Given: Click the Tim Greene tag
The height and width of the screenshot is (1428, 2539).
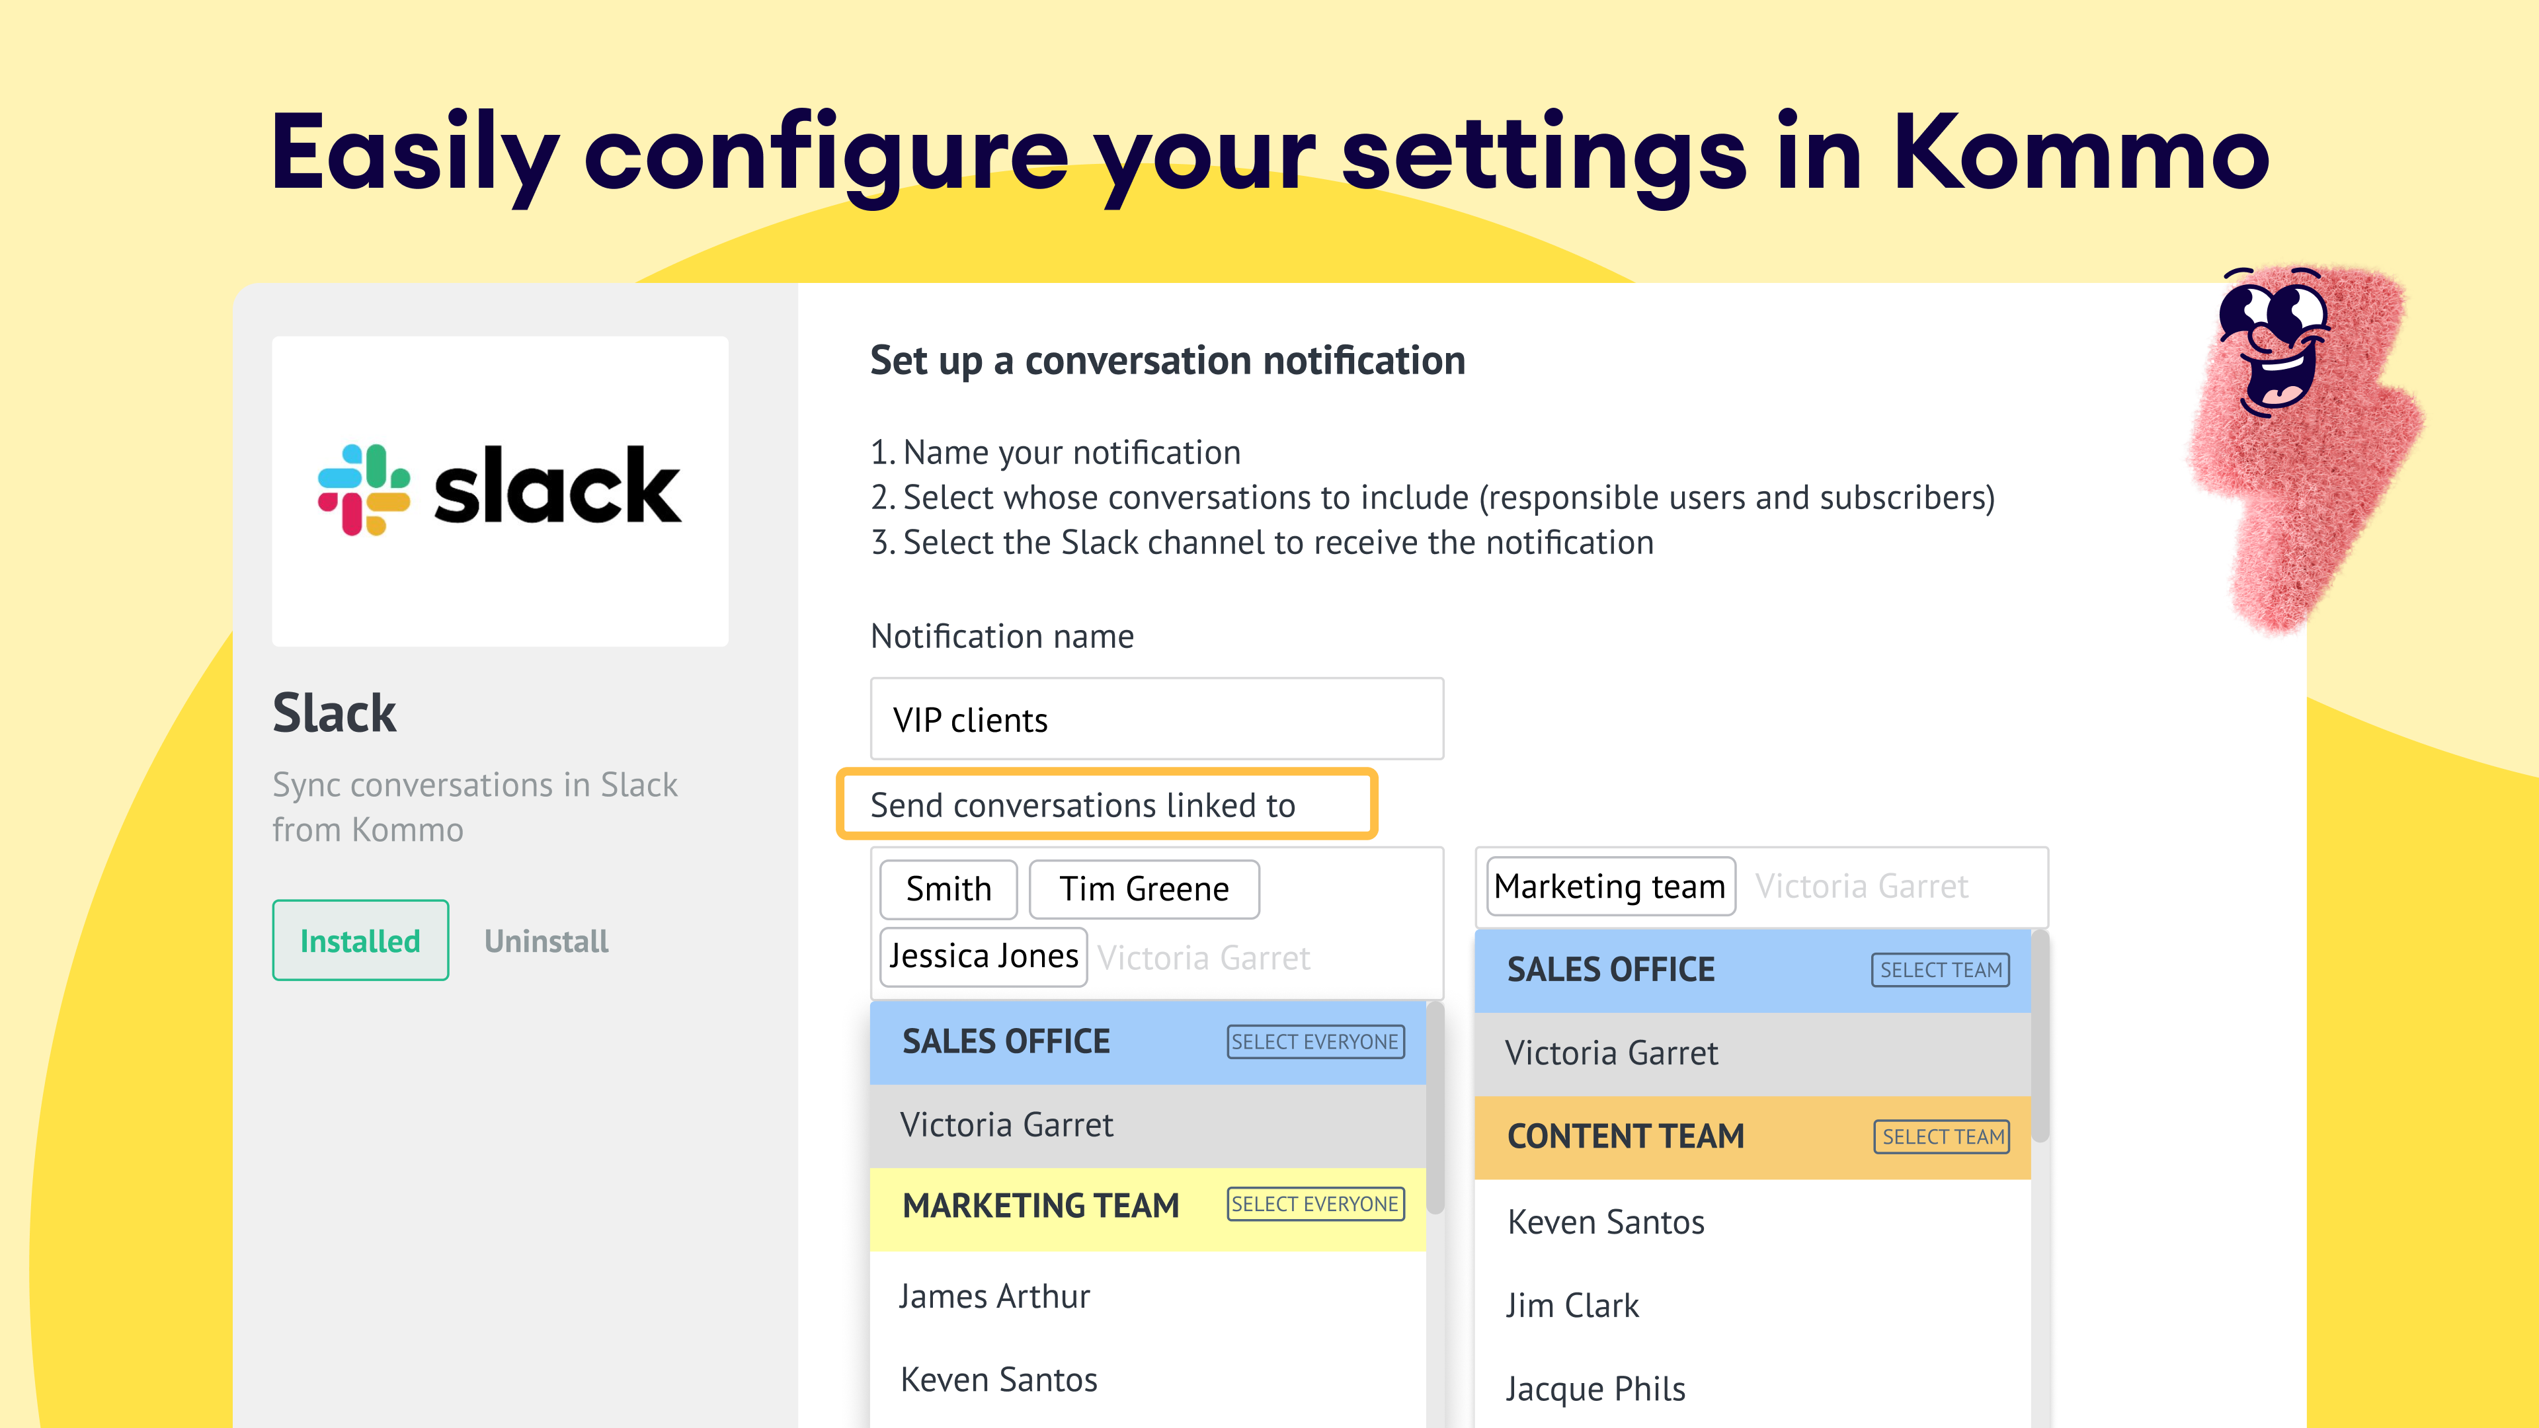Looking at the screenshot, I should point(1143,889).
